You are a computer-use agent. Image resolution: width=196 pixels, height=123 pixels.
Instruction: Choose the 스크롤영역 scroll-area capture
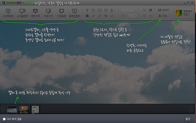point(22,13)
